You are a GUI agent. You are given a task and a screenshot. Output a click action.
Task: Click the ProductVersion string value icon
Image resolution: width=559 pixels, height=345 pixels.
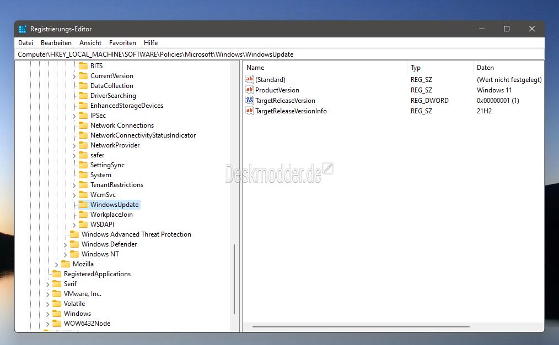pyautogui.click(x=250, y=90)
